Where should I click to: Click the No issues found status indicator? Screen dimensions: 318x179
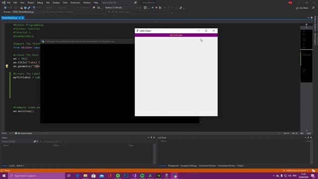tap(23, 133)
